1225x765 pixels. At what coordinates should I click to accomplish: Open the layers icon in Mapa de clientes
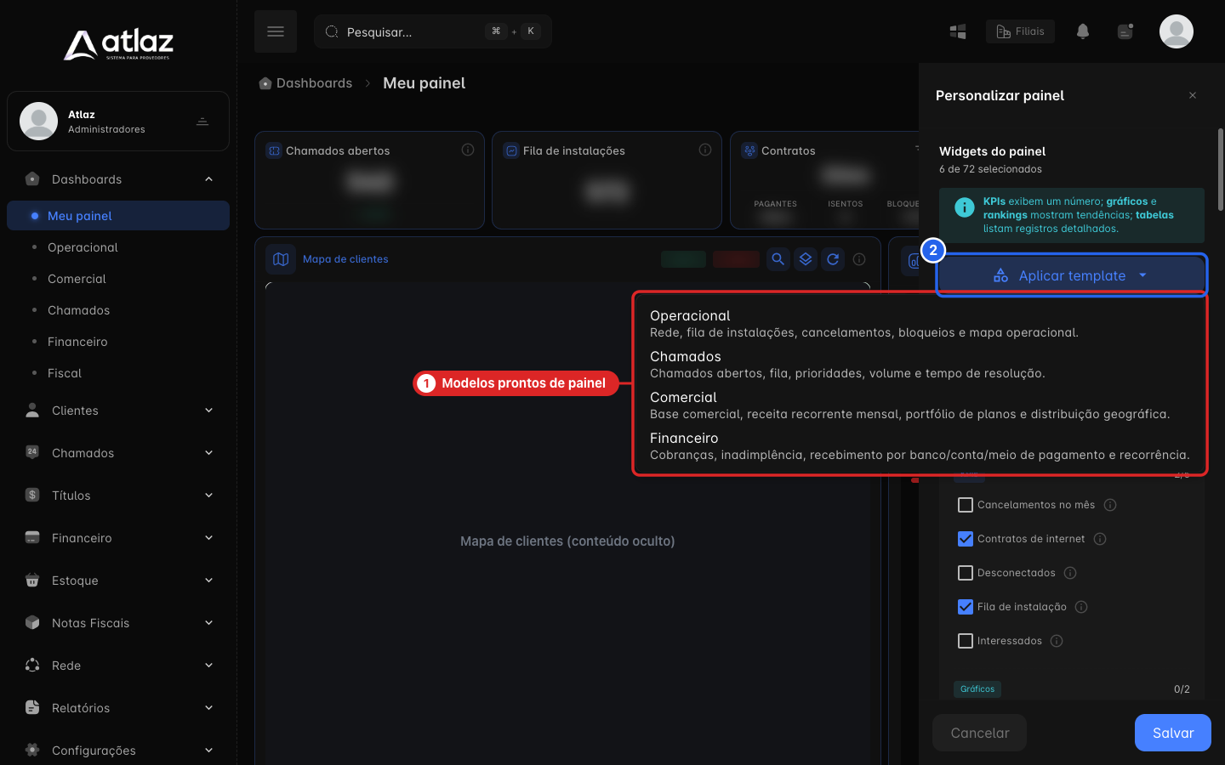point(806,259)
